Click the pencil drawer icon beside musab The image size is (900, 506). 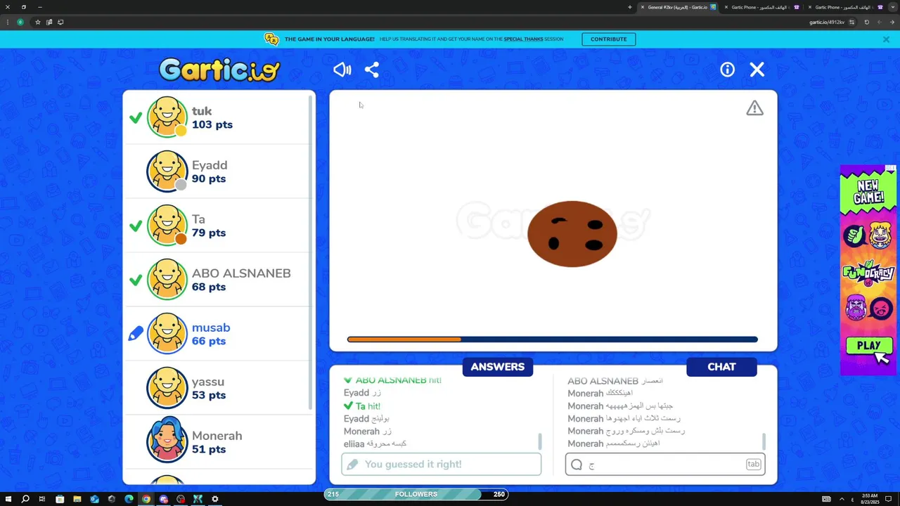pos(136,334)
